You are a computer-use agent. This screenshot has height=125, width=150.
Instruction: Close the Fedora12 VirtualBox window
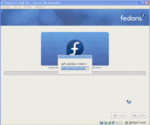(x=147, y=3)
